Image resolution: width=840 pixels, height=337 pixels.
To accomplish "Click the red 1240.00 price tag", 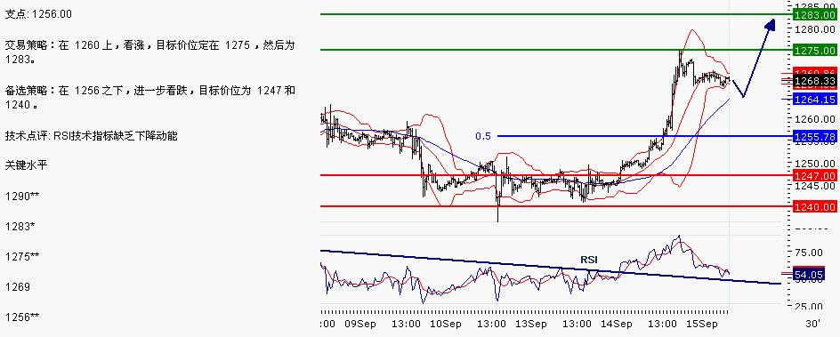I will 815,206.
